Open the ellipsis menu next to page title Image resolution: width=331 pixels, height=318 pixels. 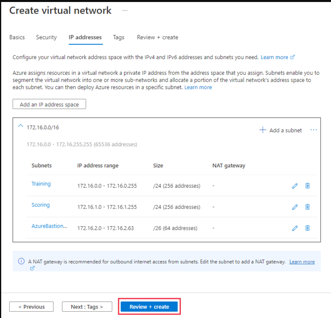click(125, 10)
